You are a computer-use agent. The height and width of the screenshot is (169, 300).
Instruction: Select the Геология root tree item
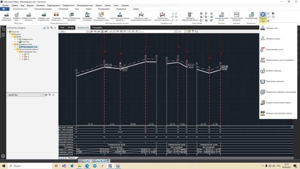[14, 32]
